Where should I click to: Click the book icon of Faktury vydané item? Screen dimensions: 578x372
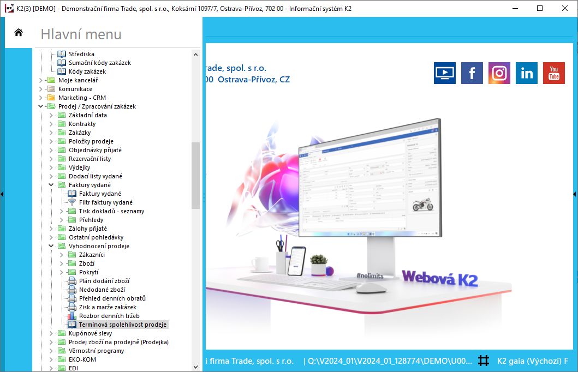[72, 194]
